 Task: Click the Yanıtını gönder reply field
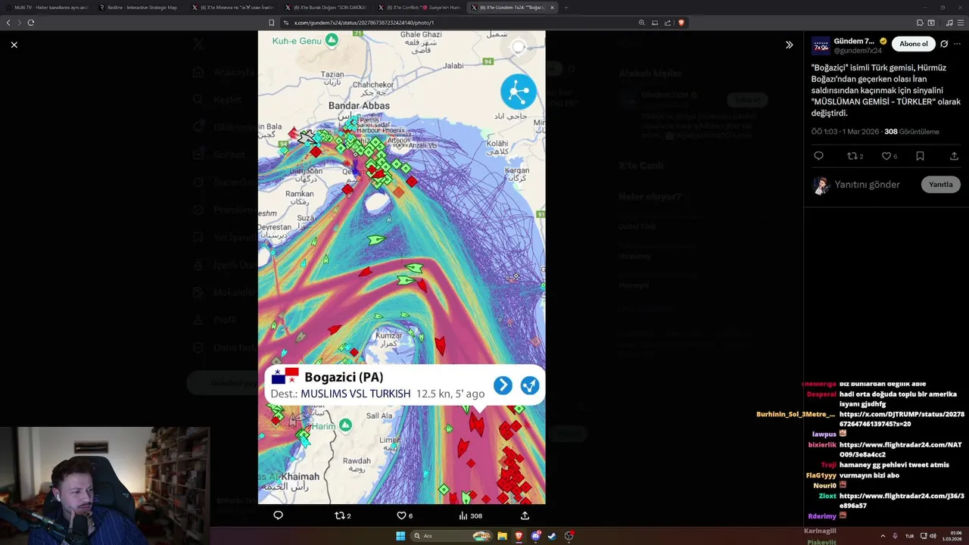867,185
